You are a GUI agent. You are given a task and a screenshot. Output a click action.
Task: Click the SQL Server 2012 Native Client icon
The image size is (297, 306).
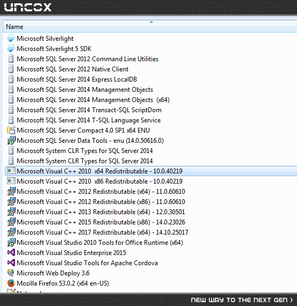pos(11,69)
